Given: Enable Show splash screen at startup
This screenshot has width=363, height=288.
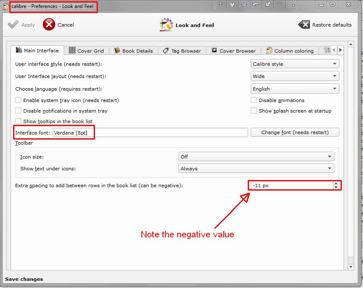Looking at the screenshot, I should point(254,110).
